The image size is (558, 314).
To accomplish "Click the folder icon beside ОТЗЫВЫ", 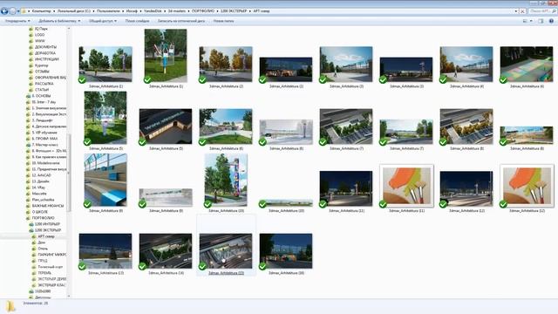I will pyautogui.click(x=31, y=72).
